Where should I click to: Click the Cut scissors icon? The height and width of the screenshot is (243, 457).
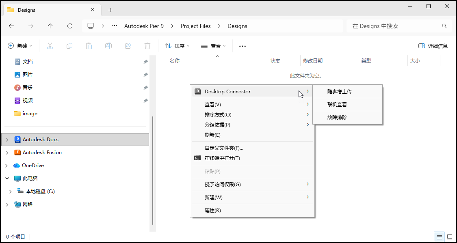[50, 46]
